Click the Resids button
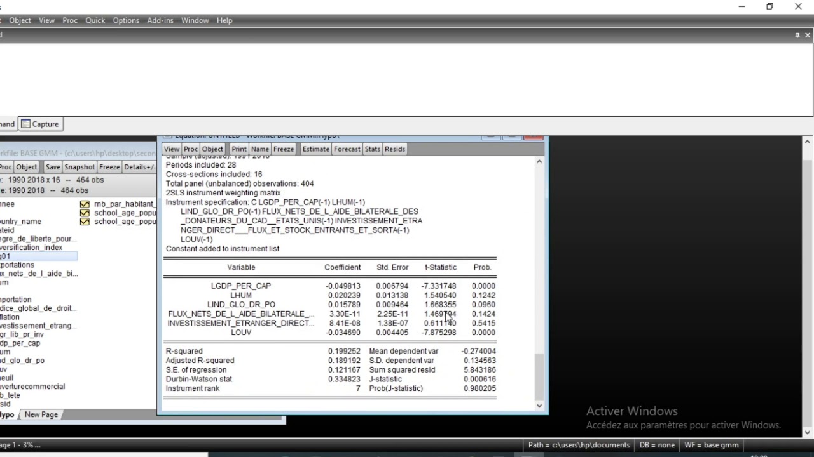814x457 pixels. tap(395, 149)
